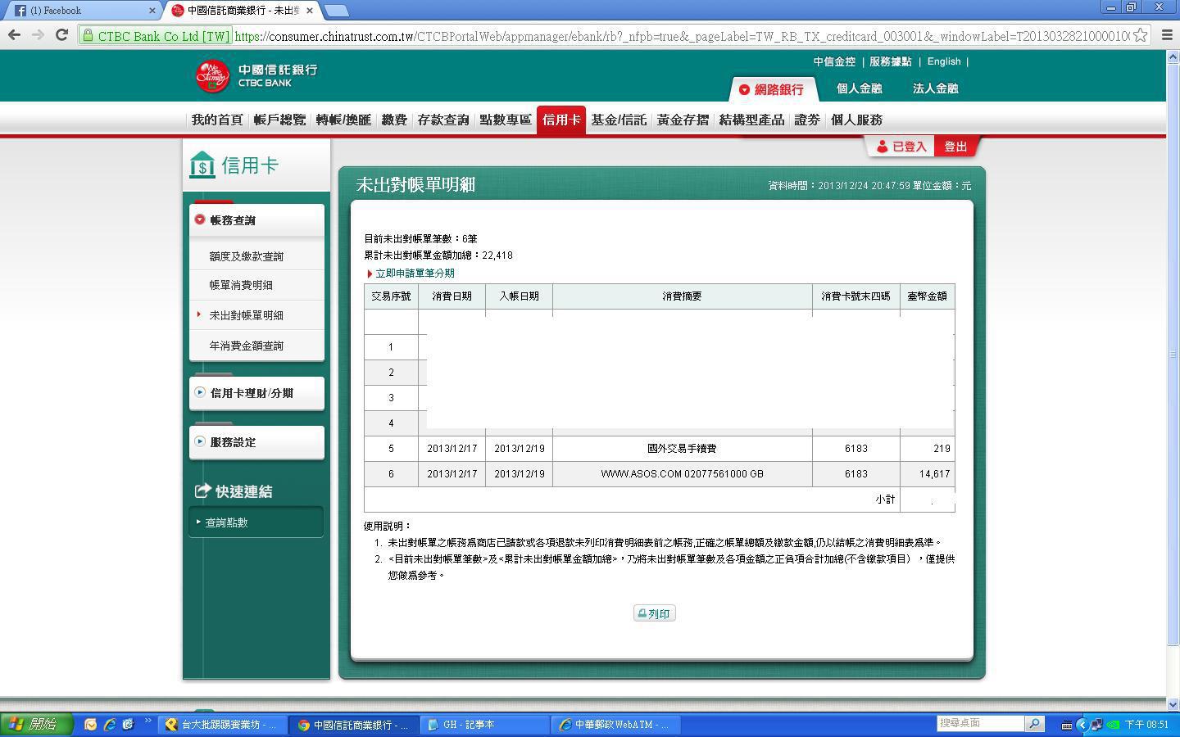Click the CTBC Bank logo

pyautogui.click(x=256, y=76)
